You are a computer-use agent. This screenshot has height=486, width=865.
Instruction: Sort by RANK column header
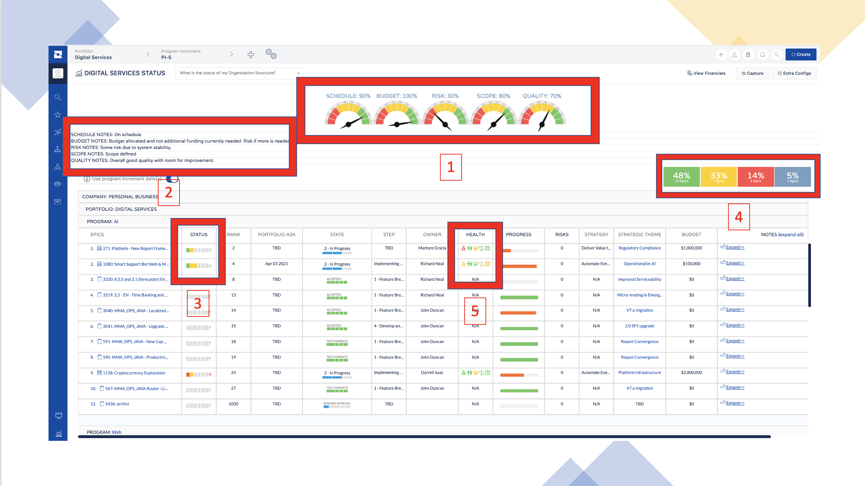coord(234,234)
